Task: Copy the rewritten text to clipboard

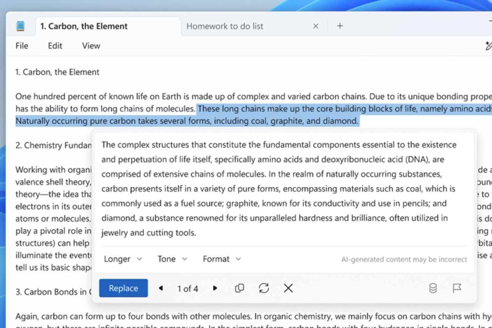Action: (x=239, y=288)
